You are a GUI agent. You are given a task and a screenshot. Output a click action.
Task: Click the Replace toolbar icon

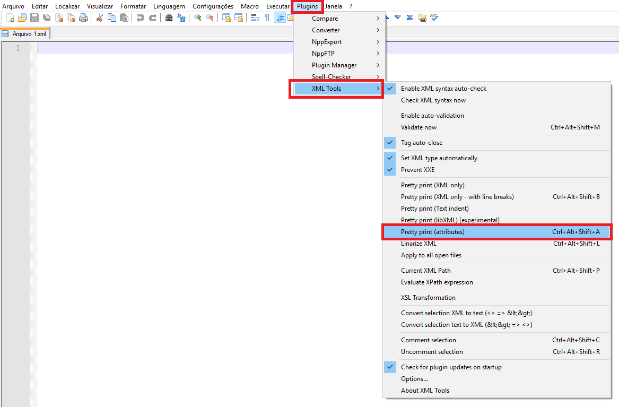tap(181, 18)
